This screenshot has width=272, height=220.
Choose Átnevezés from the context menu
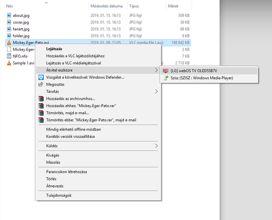tap(98, 186)
